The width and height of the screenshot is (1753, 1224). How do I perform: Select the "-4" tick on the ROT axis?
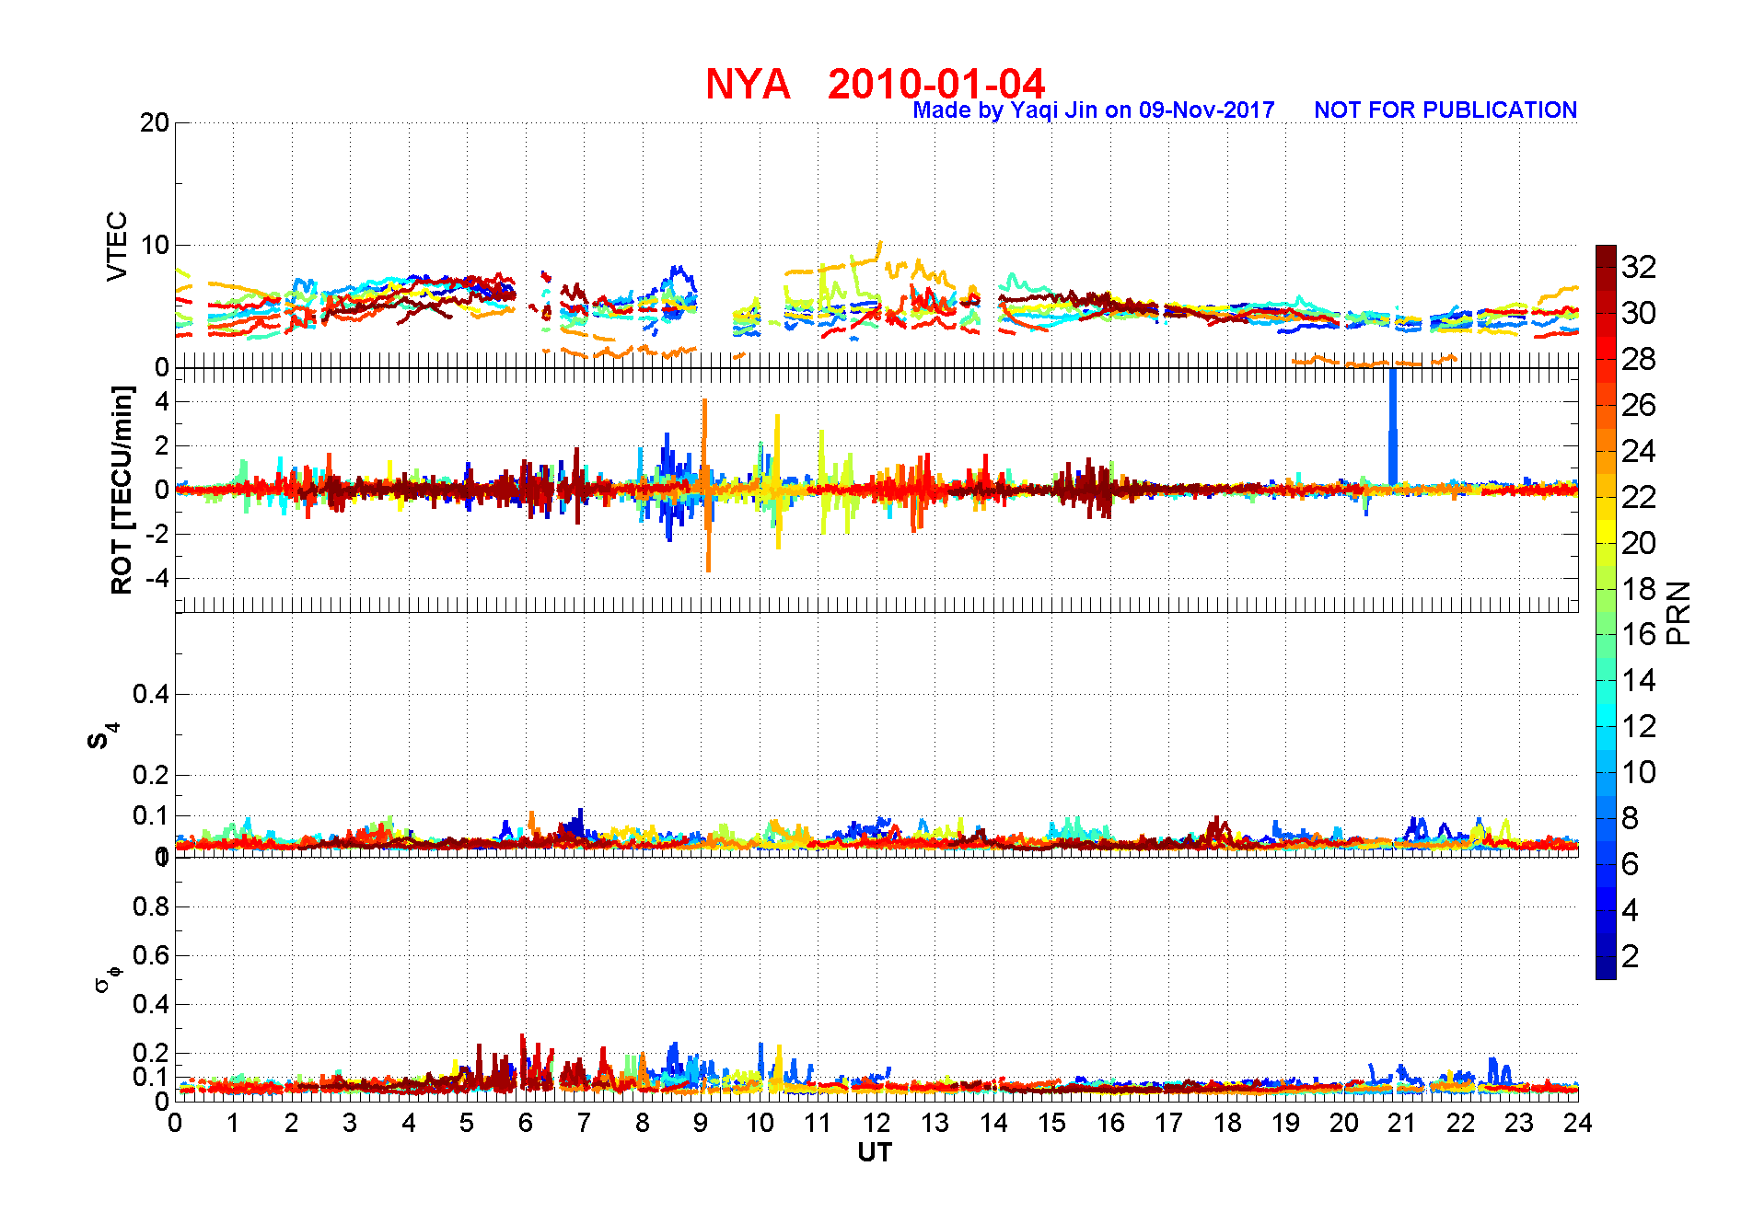point(157,578)
